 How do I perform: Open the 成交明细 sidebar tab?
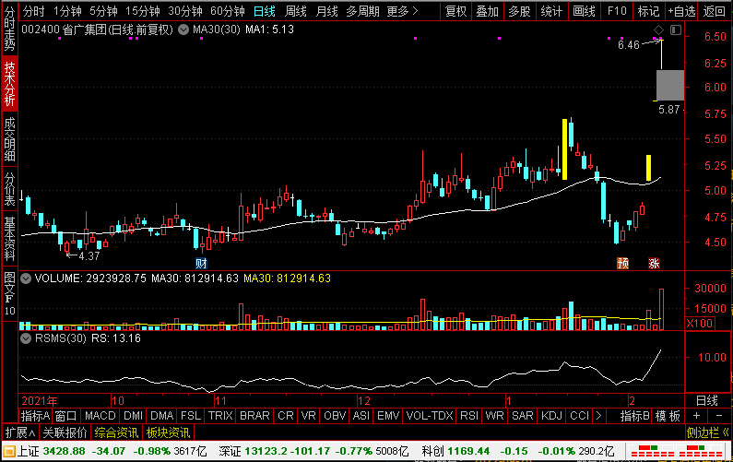(x=9, y=139)
